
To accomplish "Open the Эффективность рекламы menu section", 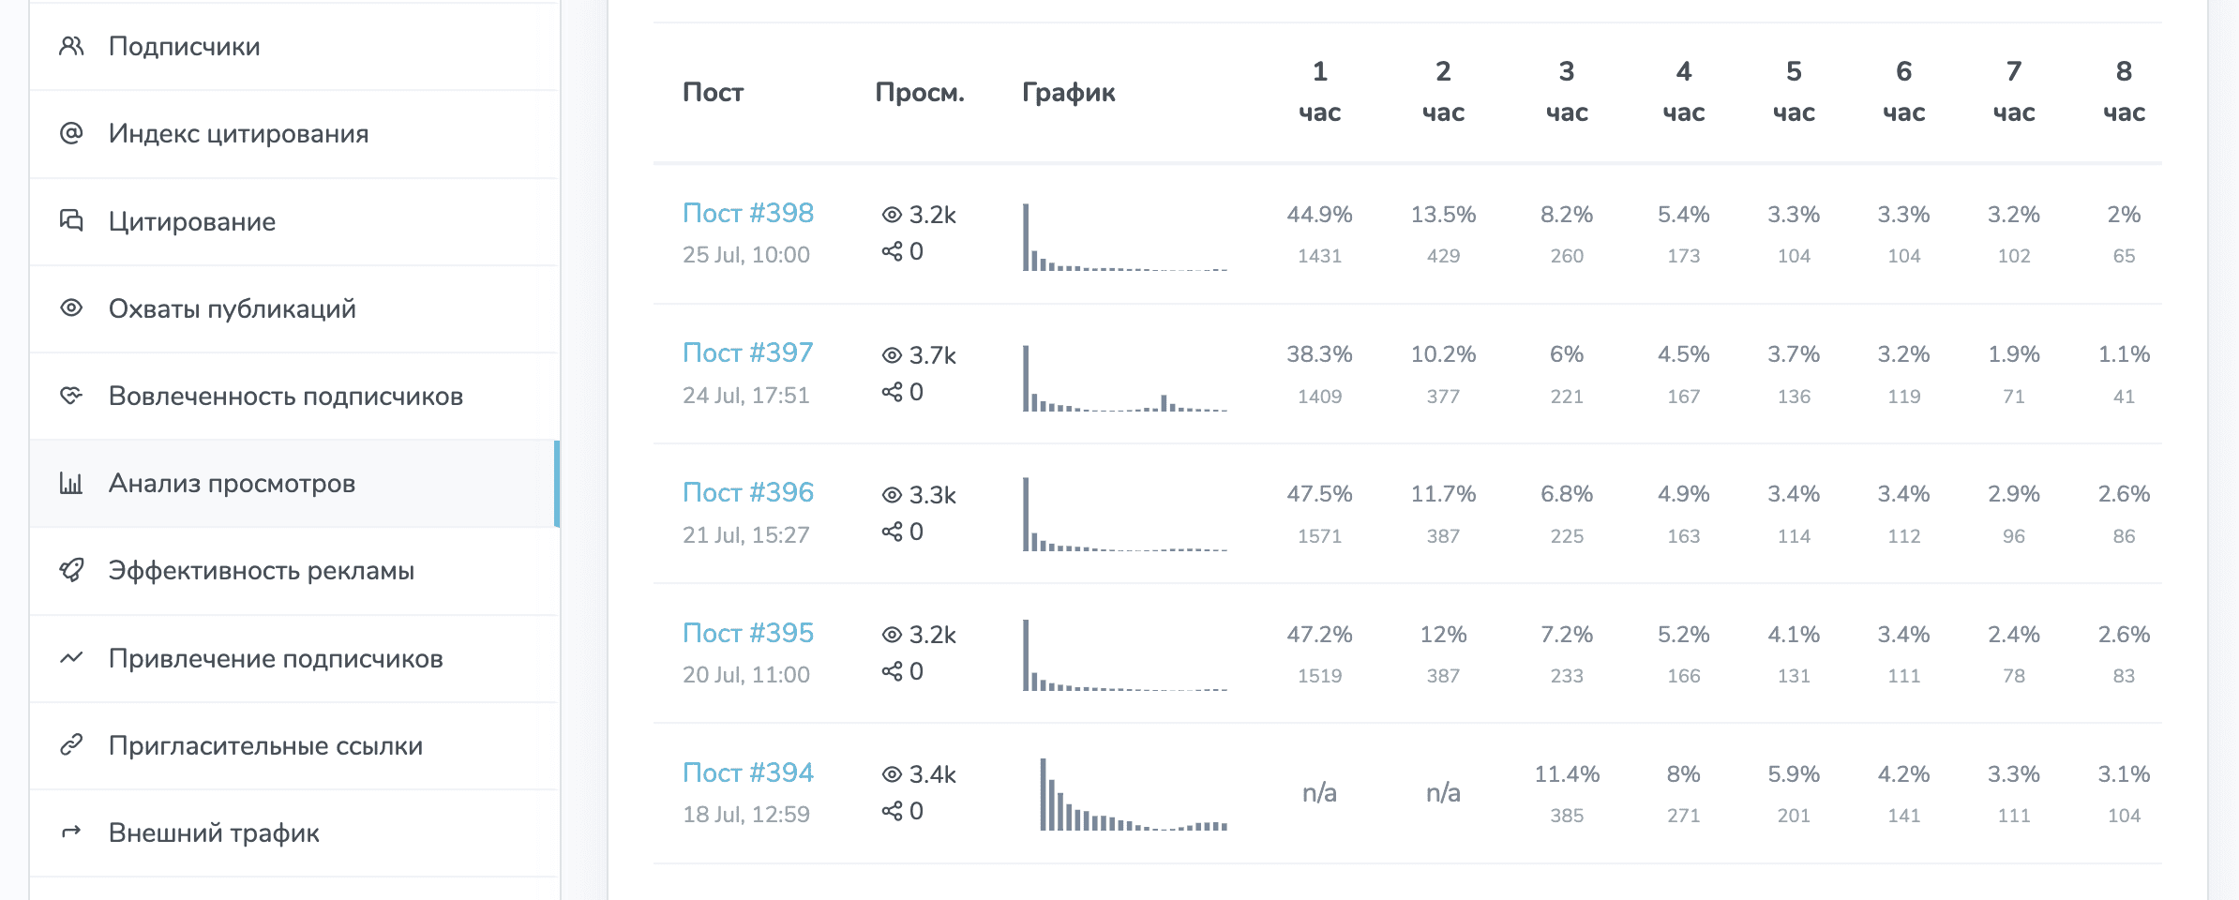I will (261, 570).
